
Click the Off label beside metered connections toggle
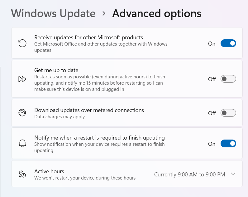[212, 113]
